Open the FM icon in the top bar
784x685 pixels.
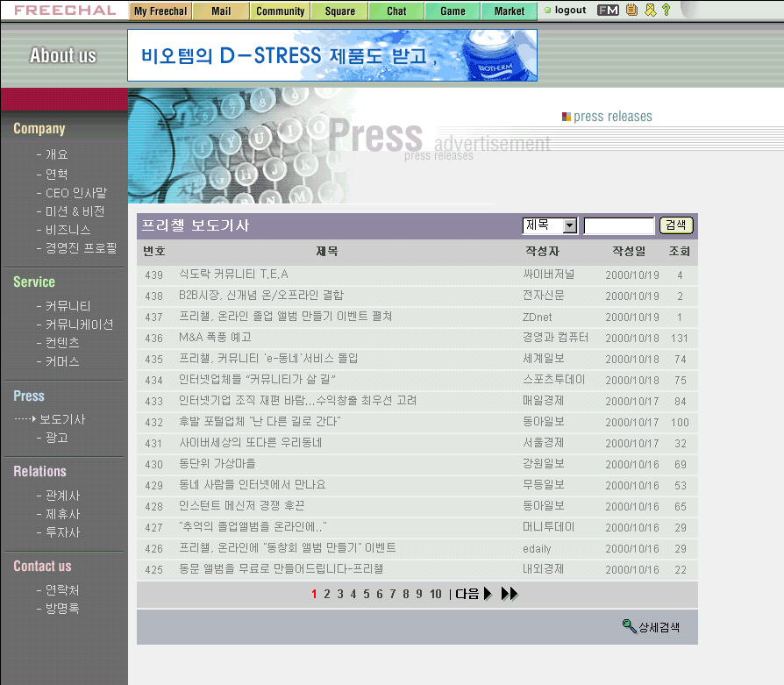coord(608,10)
